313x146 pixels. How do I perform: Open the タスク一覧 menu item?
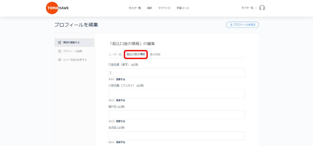tap(135, 8)
